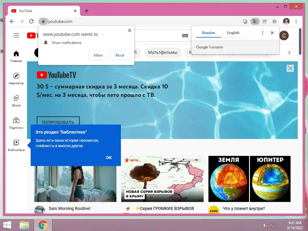Click the address bar URL youtube.com
Image resolution: width=308 pixels, height=231 pixels.
60,21
